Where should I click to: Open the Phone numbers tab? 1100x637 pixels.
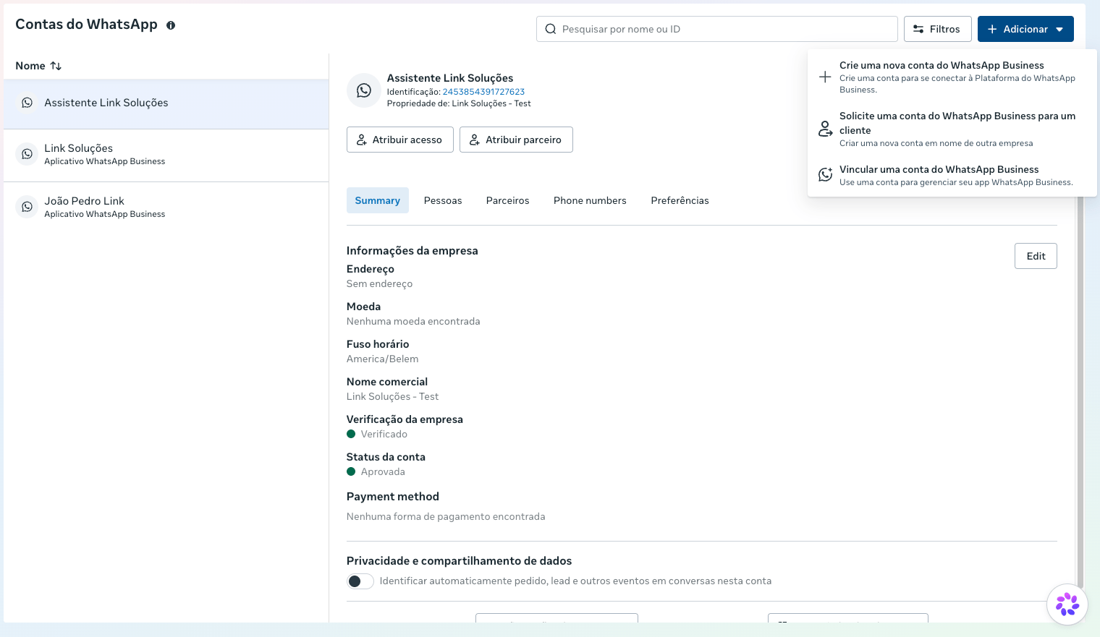pyautogui.click(x=590, y=200)
